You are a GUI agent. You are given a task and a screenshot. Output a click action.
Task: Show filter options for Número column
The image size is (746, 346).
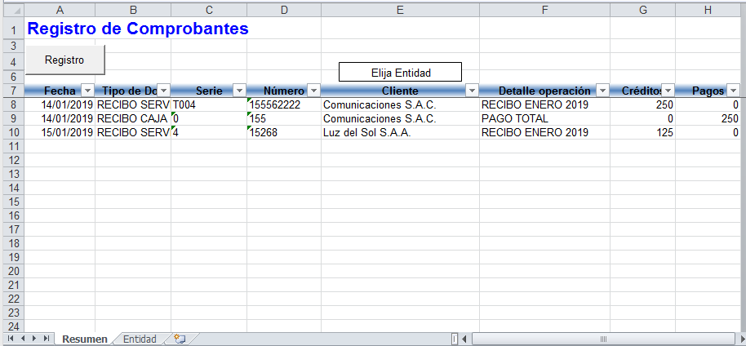313,91
